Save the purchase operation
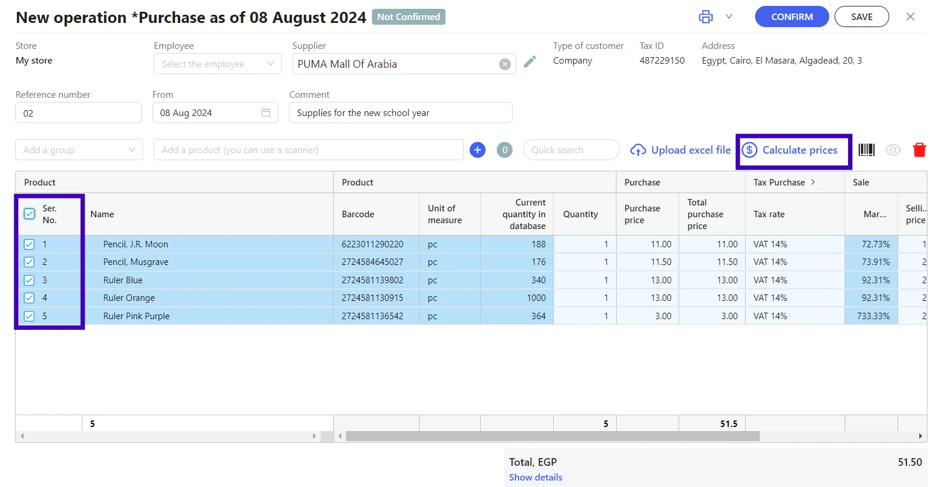 pos(862,16)
